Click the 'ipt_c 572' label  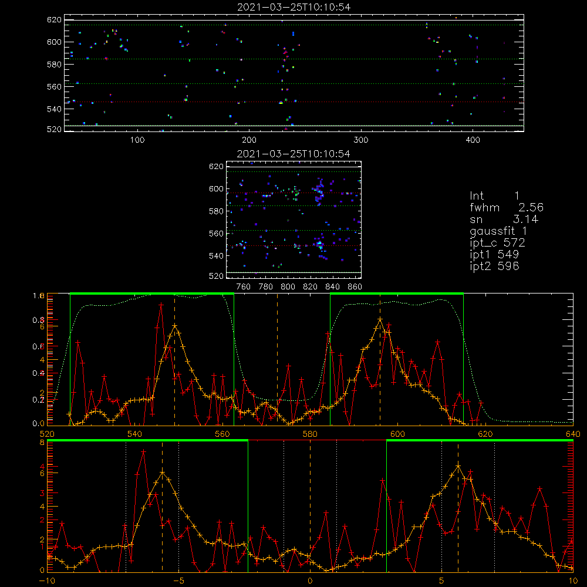[498, 243]
